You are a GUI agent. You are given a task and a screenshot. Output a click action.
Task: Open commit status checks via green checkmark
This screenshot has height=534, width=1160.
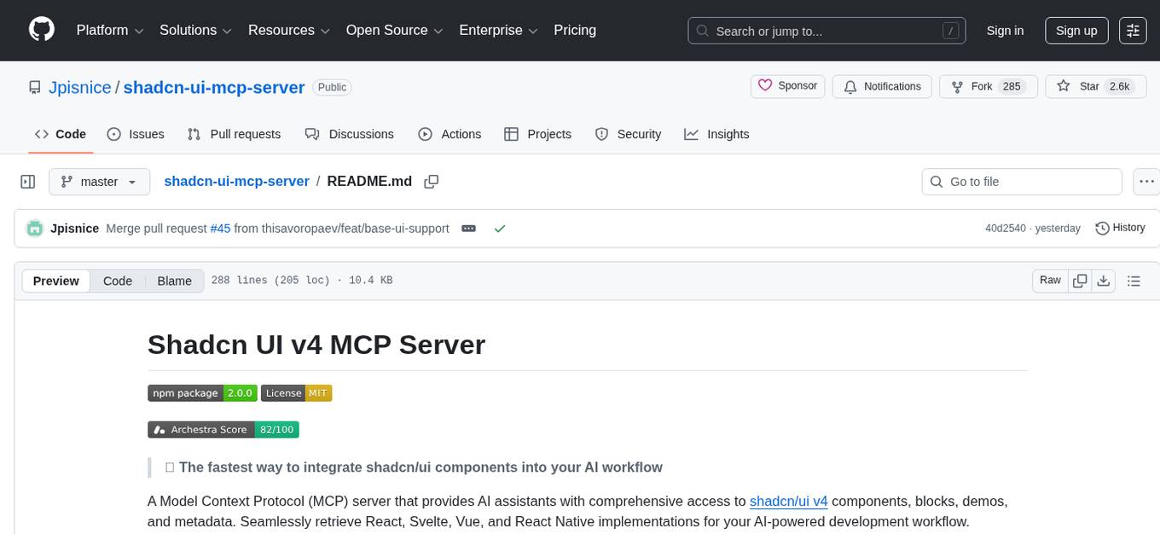pos(500,228)
